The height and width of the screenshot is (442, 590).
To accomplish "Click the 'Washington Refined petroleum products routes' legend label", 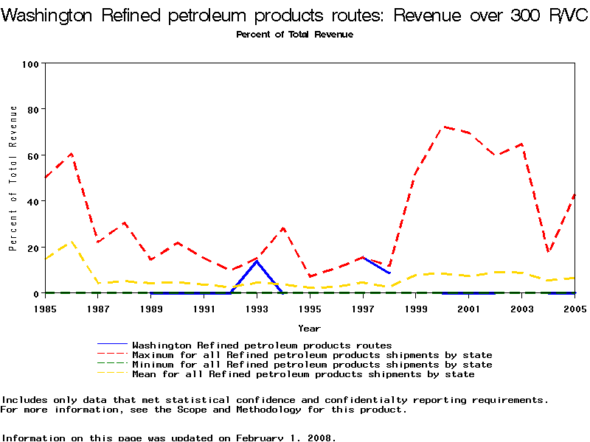I will [x=261, y=345].
